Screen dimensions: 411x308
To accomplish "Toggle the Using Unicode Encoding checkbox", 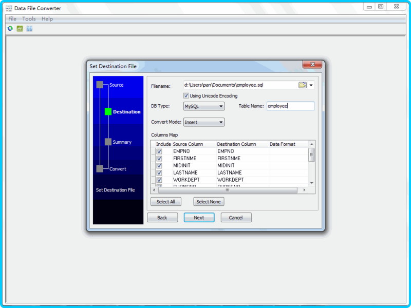I will (186, 95).
